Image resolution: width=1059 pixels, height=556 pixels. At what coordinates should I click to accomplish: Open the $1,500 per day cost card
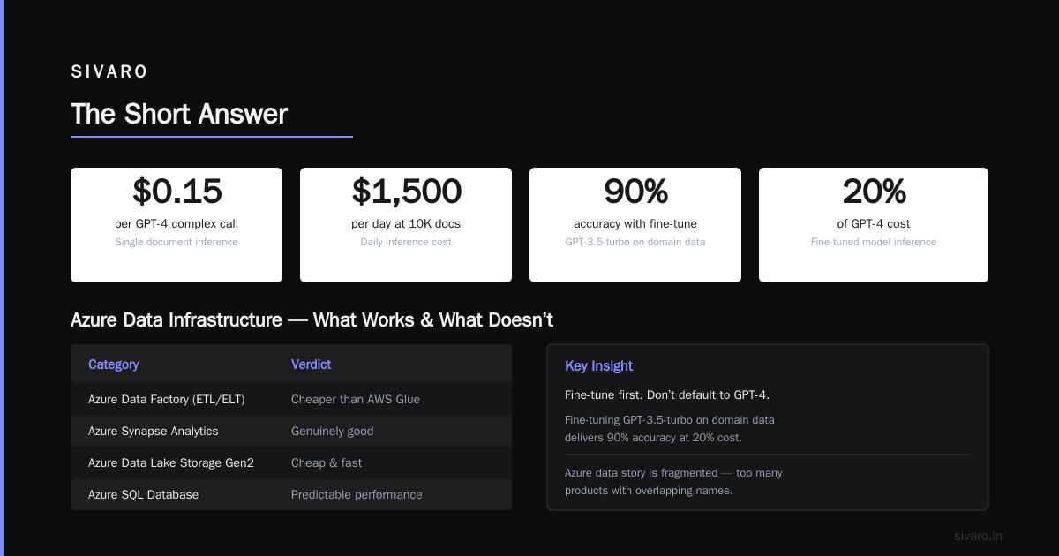[406, 225]
